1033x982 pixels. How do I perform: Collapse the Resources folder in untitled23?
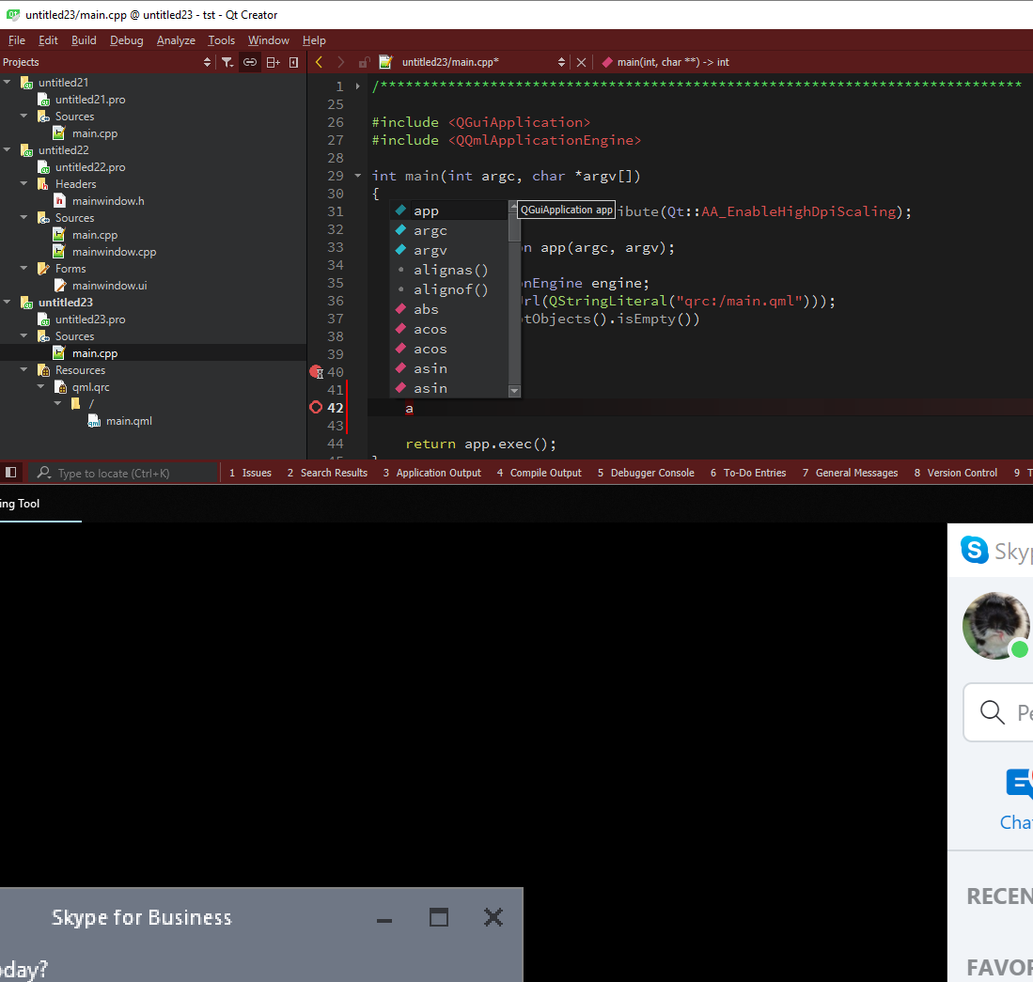point(24,370)
